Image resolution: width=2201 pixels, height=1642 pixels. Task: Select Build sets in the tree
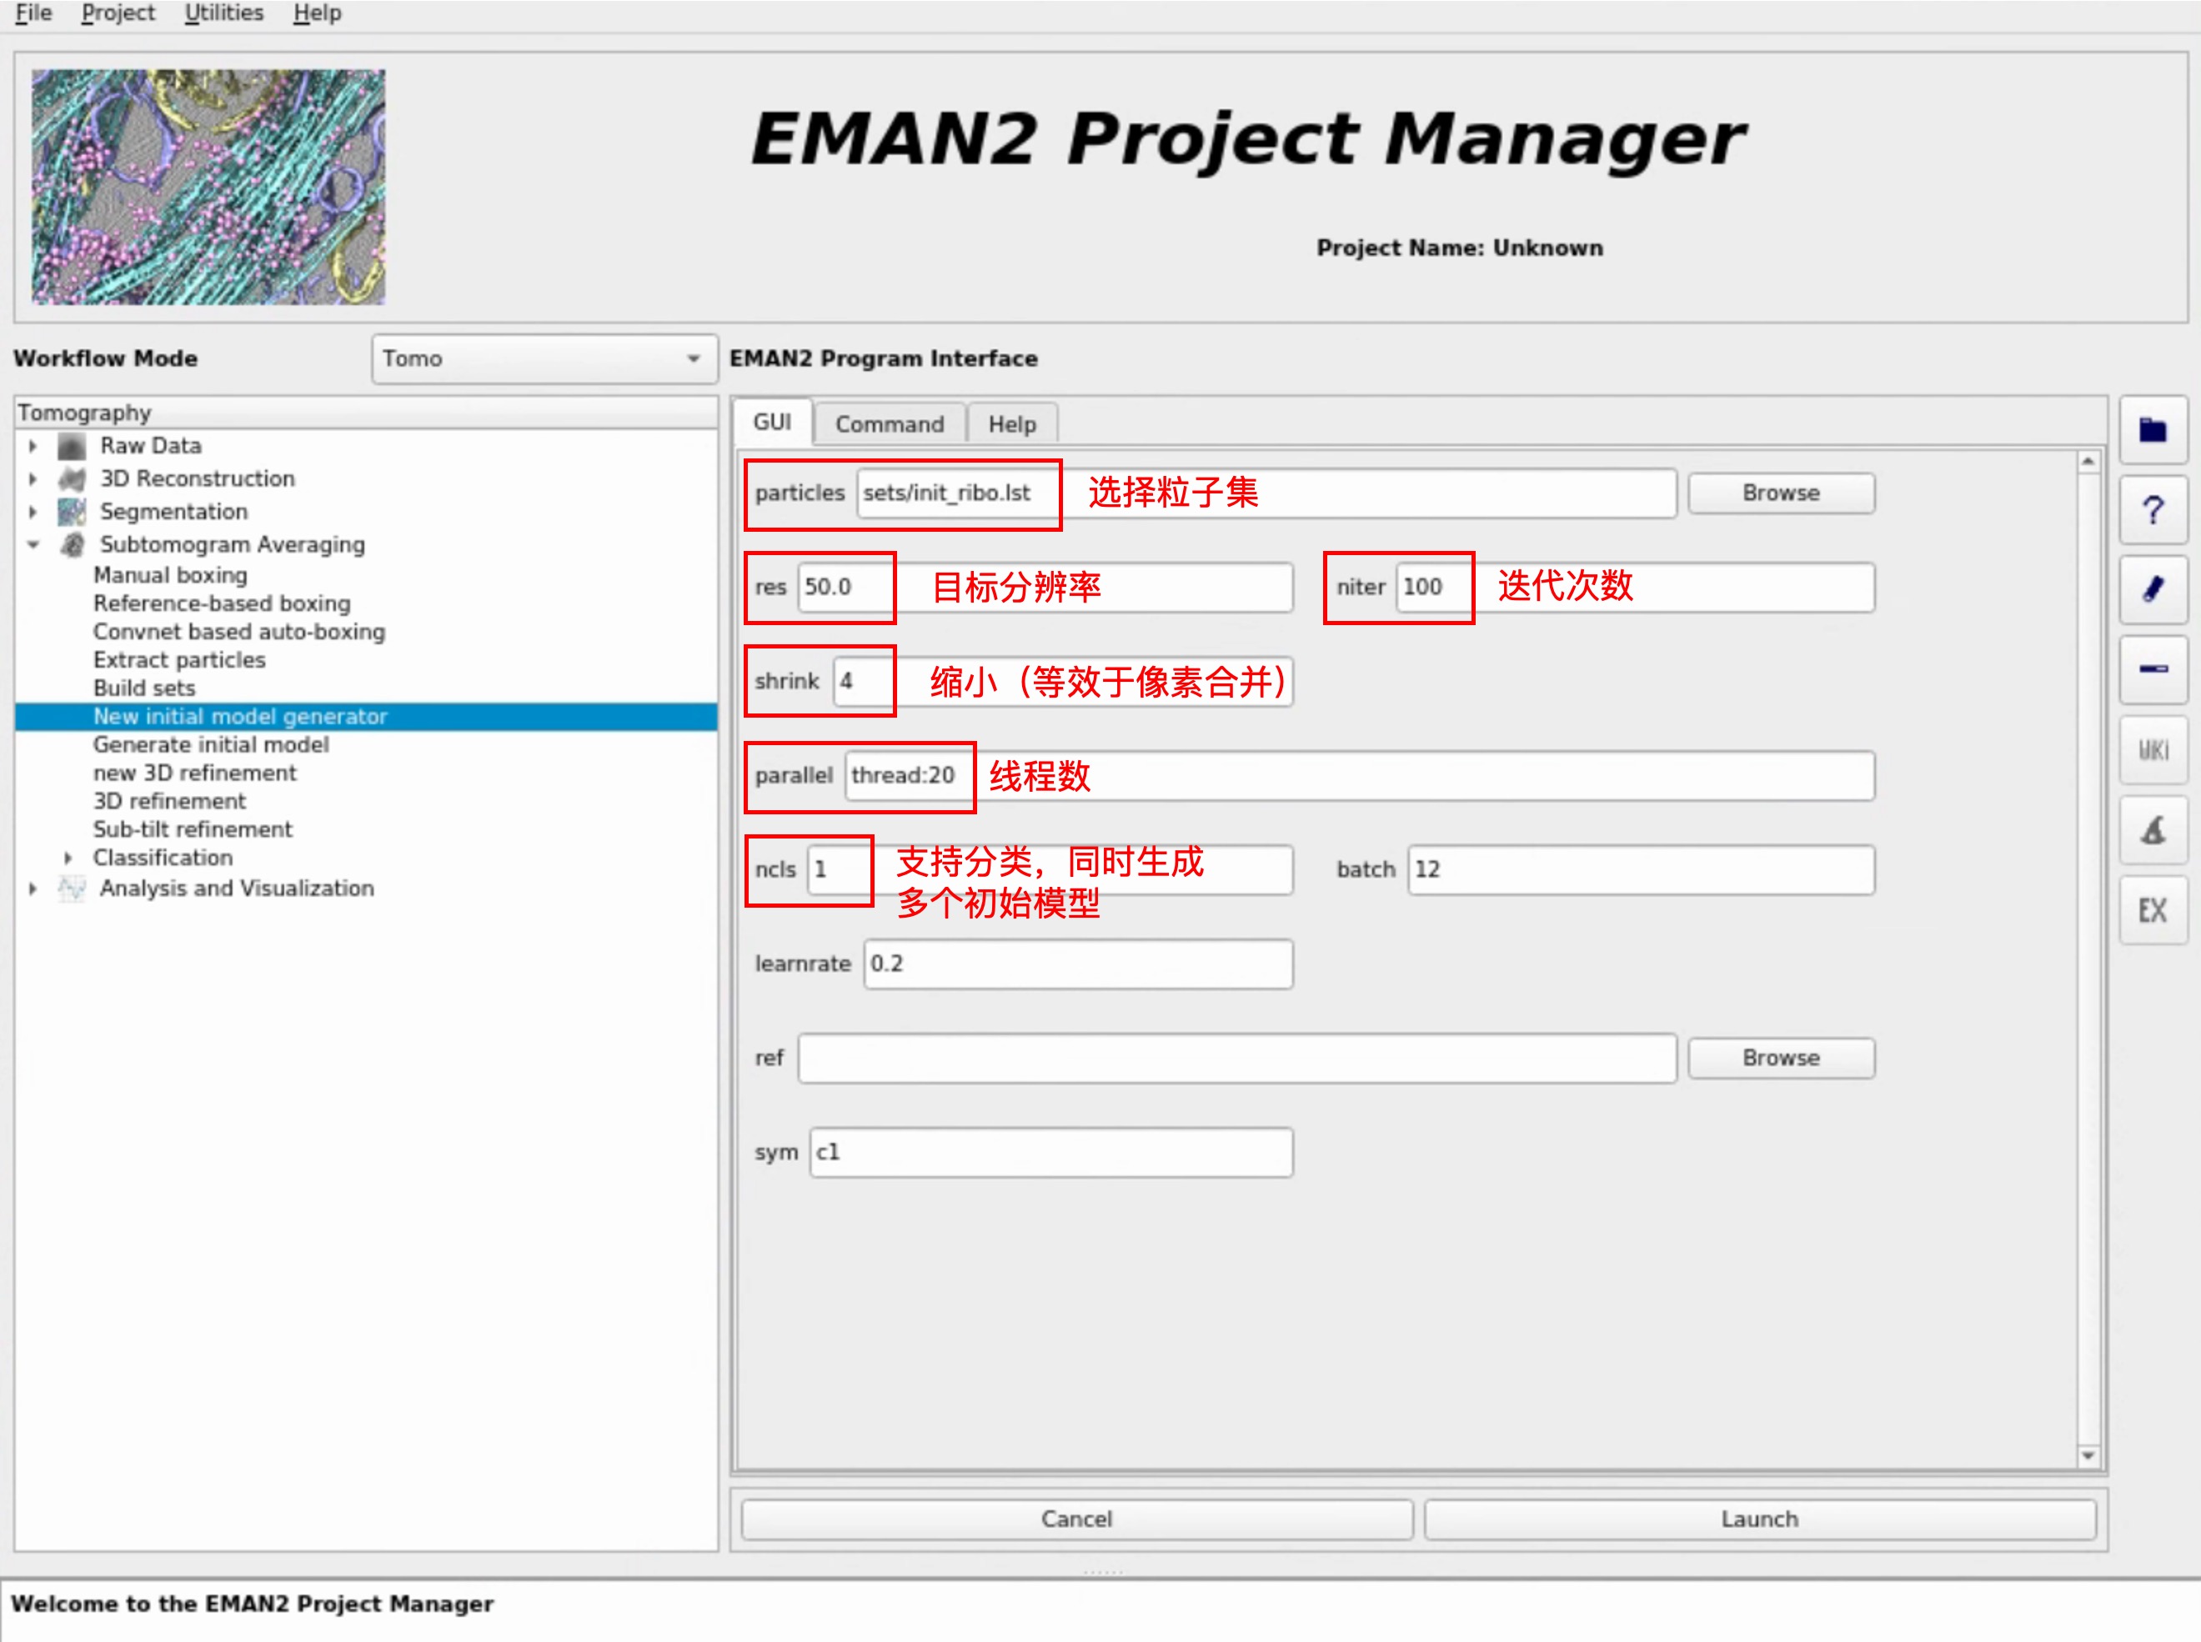click(x=144, y=688)
